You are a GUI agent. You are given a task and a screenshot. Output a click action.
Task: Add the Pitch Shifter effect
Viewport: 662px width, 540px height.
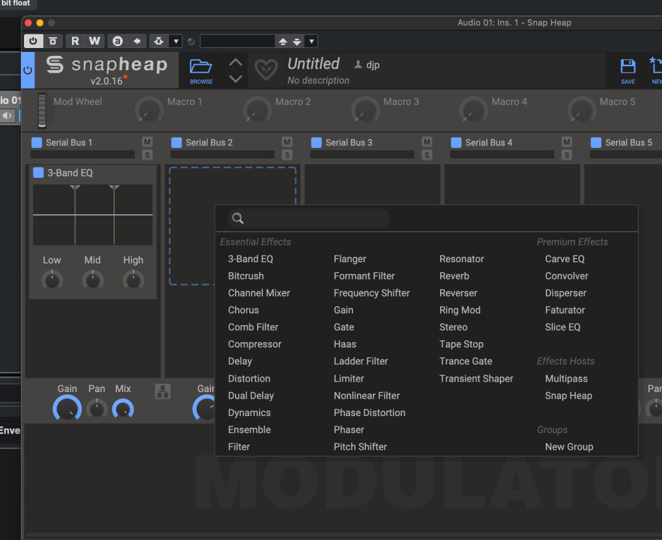[360, 447]
